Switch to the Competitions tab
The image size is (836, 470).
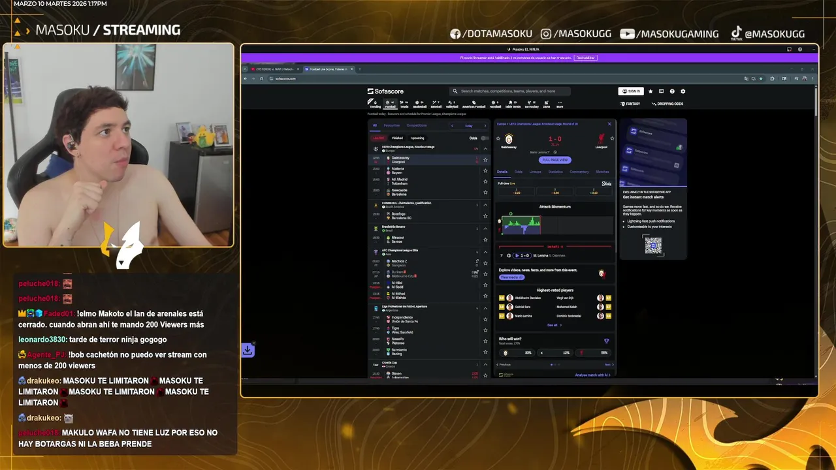(417, 125)
